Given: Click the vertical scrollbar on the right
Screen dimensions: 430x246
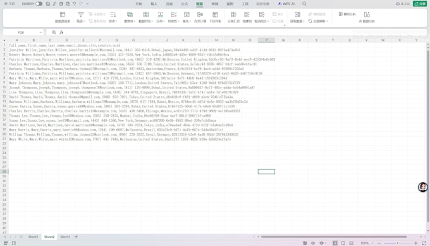Looking at the screenshot, I should pyautogui.click(x=428, y=136).
